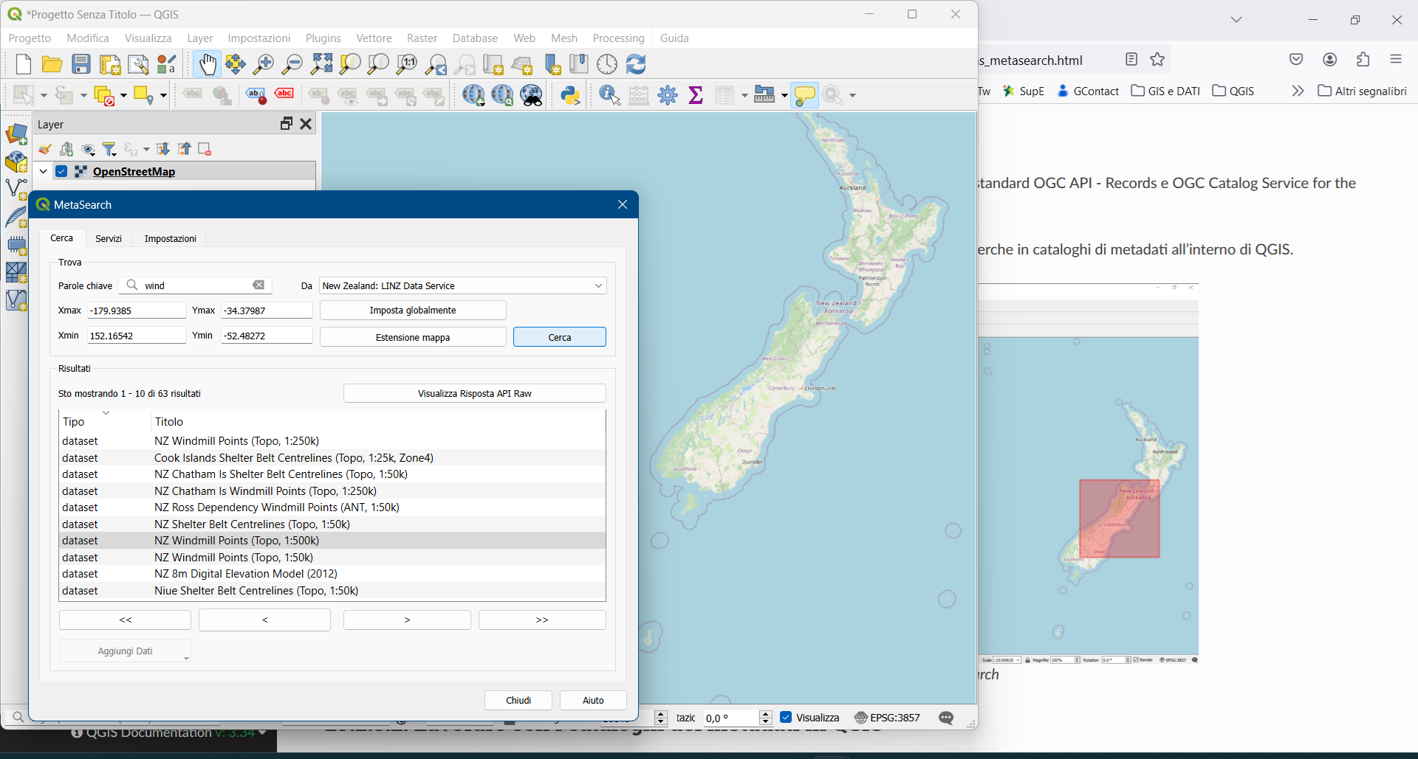Image resolution: width=1418 pixels, height=759 pixels.
Task: Open Temporal Controller clock icon
Action: 607,65
